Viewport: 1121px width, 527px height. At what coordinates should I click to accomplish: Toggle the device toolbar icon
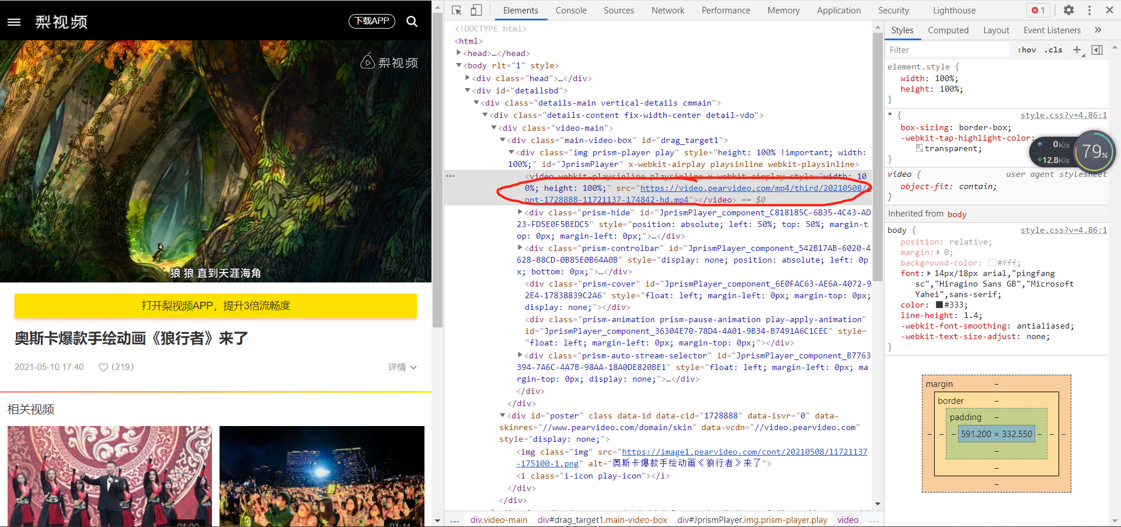coord(476,10)
